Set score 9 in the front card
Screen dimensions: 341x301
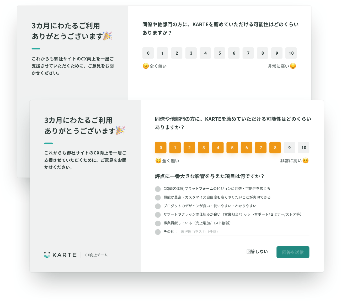289,148
